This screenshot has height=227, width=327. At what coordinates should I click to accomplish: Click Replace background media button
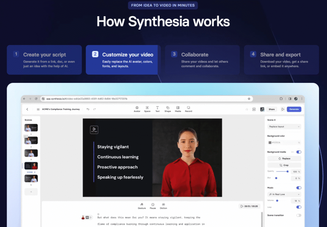pos(284,159)
